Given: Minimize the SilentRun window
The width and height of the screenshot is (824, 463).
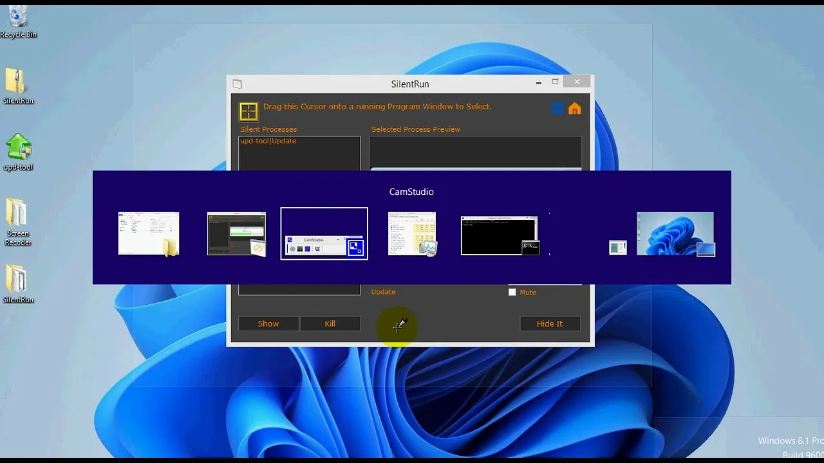Looking at the screenshot, I should [539, 82].
